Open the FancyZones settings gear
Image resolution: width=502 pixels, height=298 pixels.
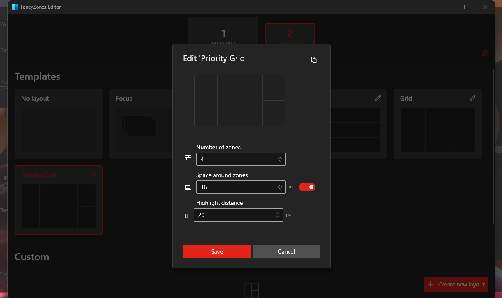(x=485, y=53)
